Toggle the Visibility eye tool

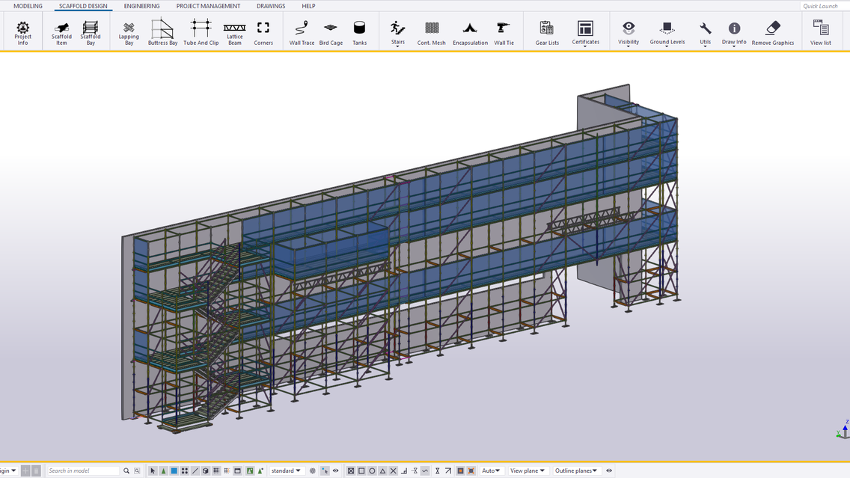(x=628, y=31)
